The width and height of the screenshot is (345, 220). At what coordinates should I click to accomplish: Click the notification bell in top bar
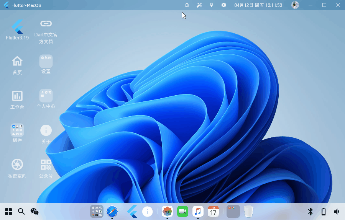(187, 5)
